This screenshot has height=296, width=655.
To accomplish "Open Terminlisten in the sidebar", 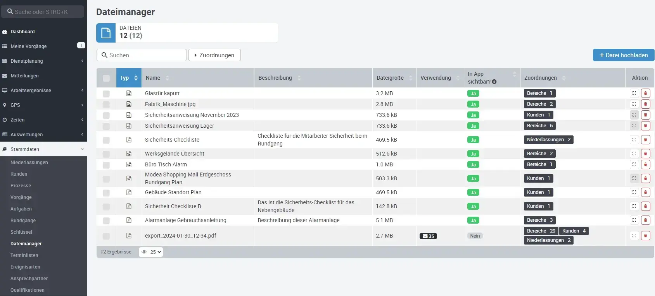I will tap(24, 255).
